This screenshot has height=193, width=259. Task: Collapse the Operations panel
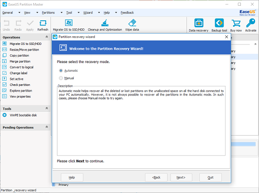[x=47, y=37]
